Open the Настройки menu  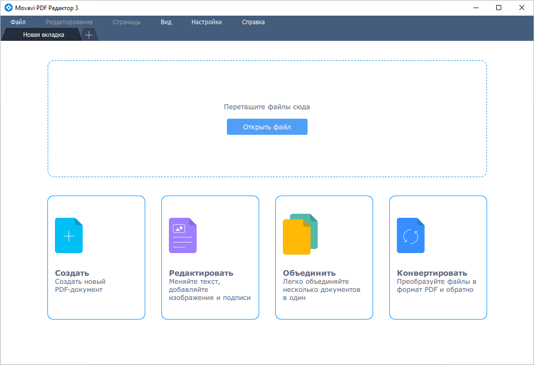coord(206,22)
